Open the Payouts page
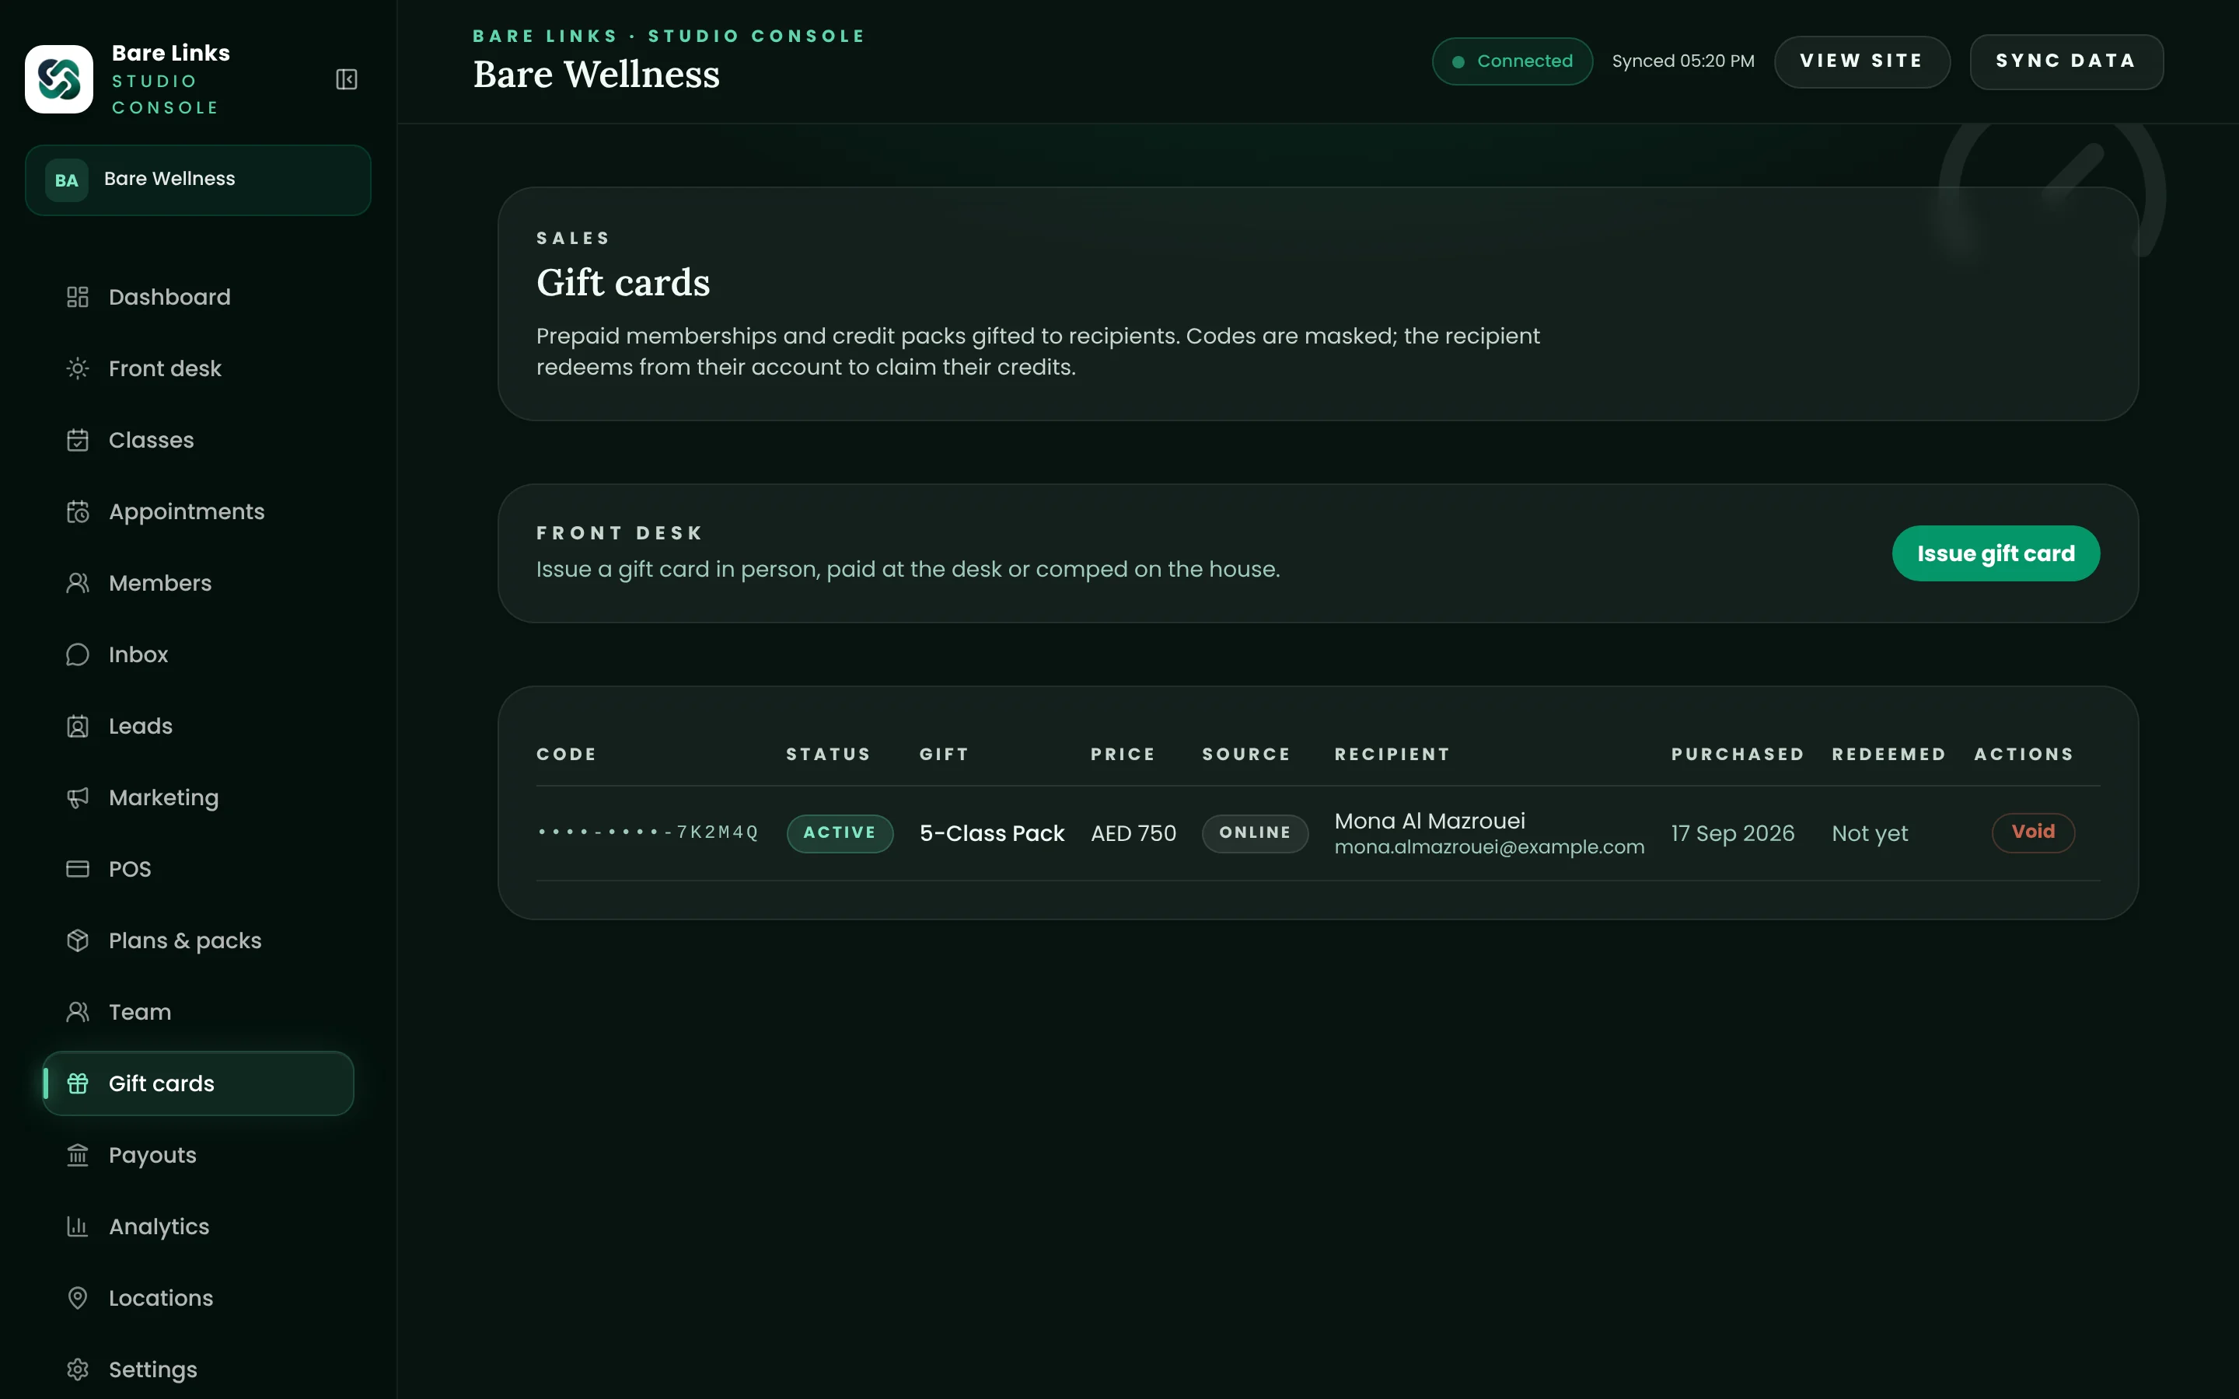 (x=198, y=1155)
